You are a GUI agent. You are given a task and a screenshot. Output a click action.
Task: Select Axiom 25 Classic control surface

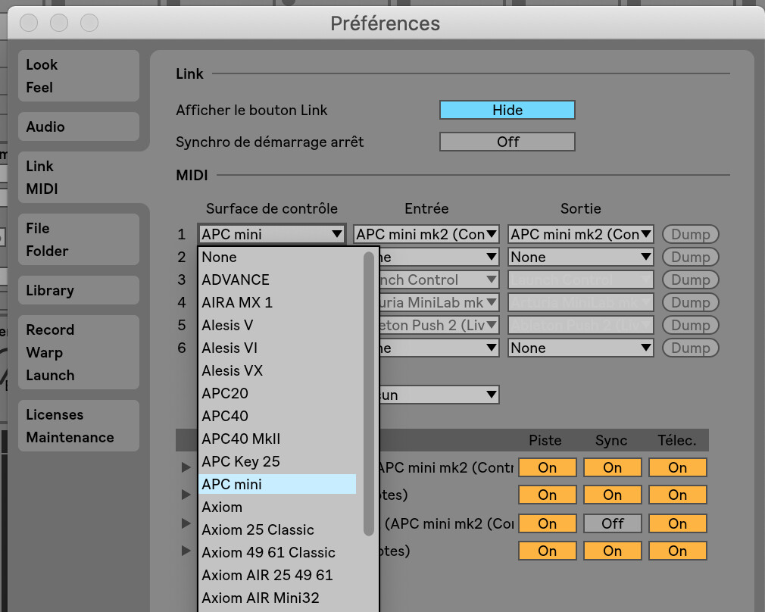pos(278,529)
